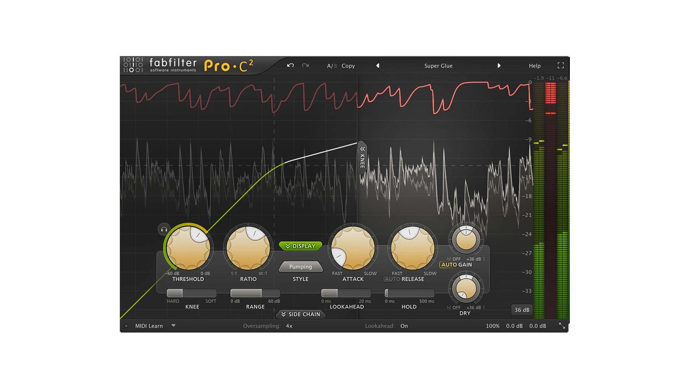Click the Copy button
This screenshot has width=691, height=381.
[348, 65]
